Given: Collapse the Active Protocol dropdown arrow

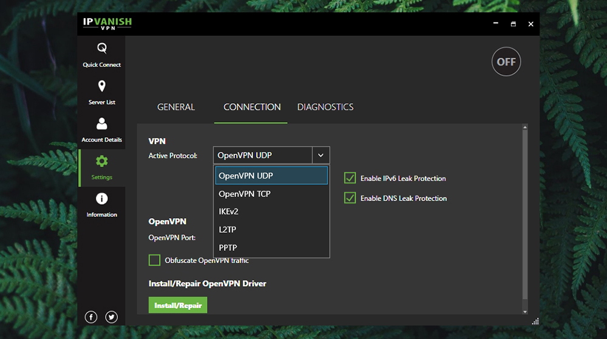Looking at the screenshot, I should 321,156.
